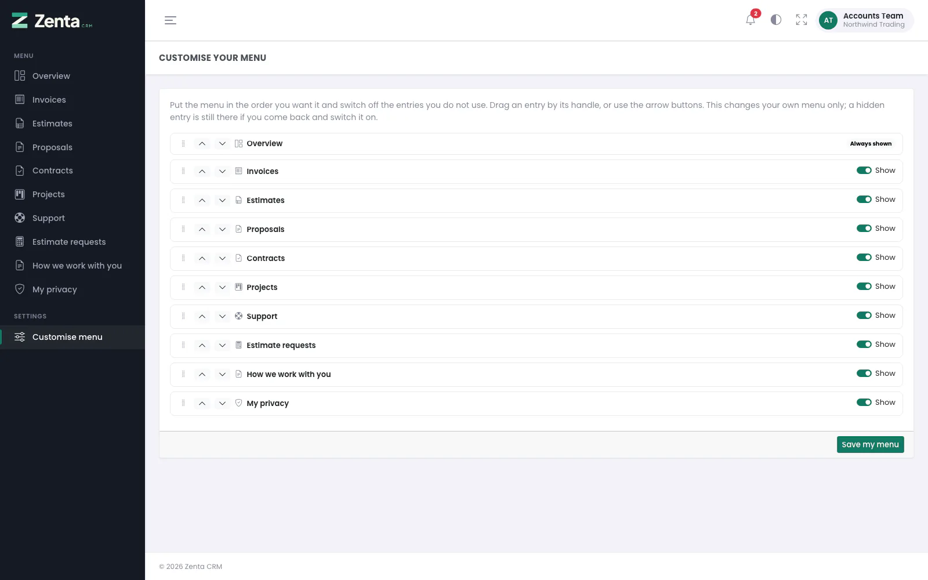Move Contracts up with its arrow
The width and height of the screenshot is (928, 580).
coord(202,258)
